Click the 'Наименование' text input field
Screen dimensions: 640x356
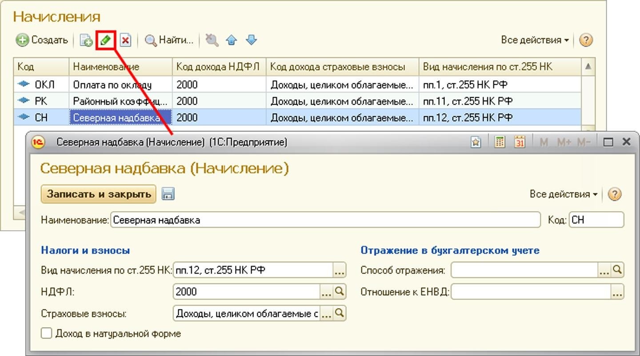[324, 220]
